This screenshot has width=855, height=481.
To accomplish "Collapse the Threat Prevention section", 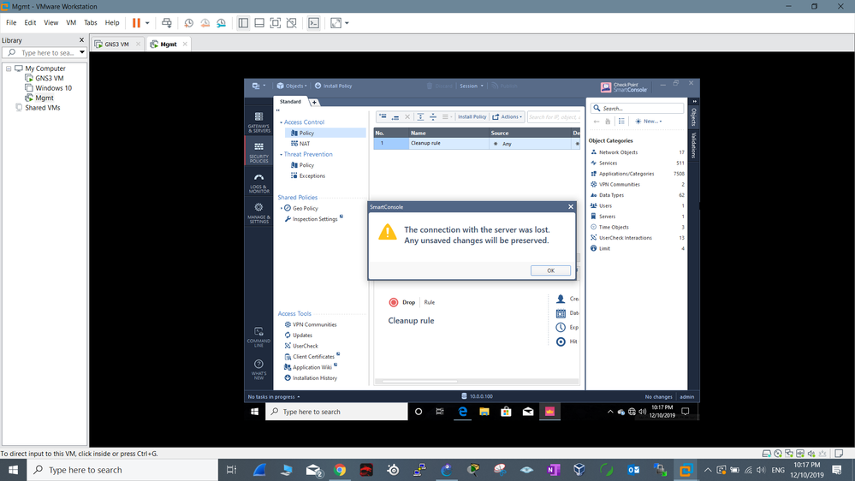I will pyautogui.click(x=282, y=155).
